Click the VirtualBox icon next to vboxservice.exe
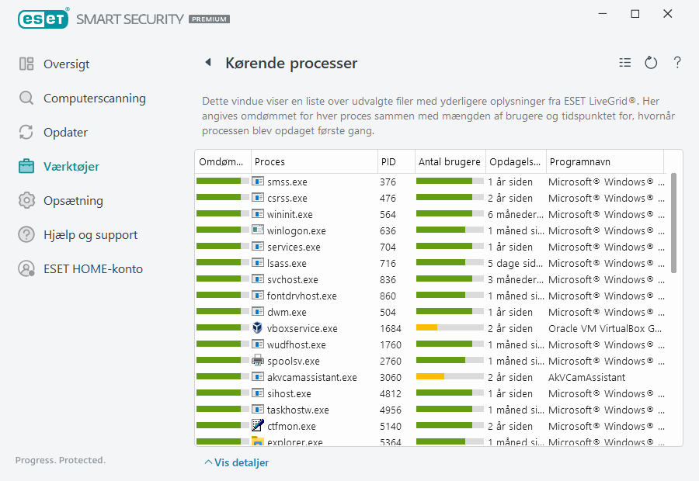The image size is (699, 481). (258, 328)
